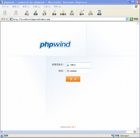Click the password (密码) input field
Viewport: 140px width, 138px height.
(79, 71)
